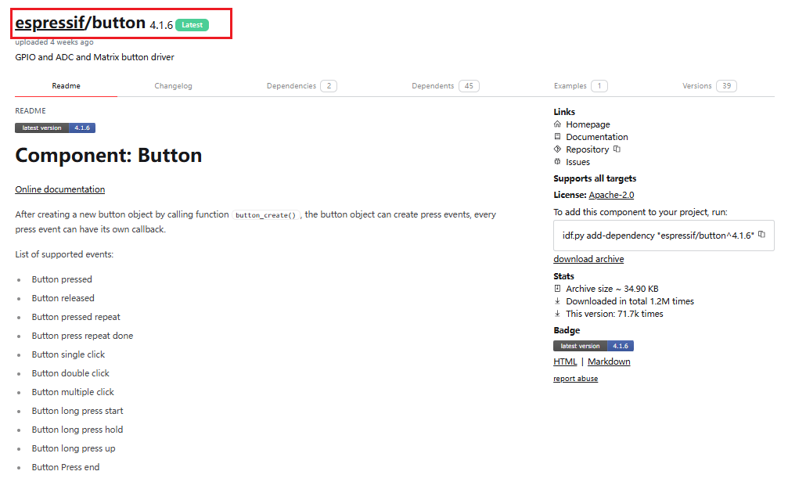Image resolution: width=788 pixels, height=482 pixels.
Task: Switch to the Changelog tab
Action: (x=173, y=86)
